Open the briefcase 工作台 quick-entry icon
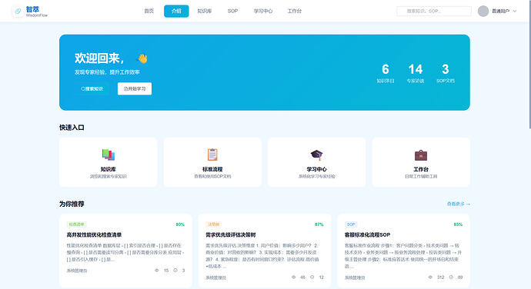This screenshot has height=289, width=531. coord(421,155)
